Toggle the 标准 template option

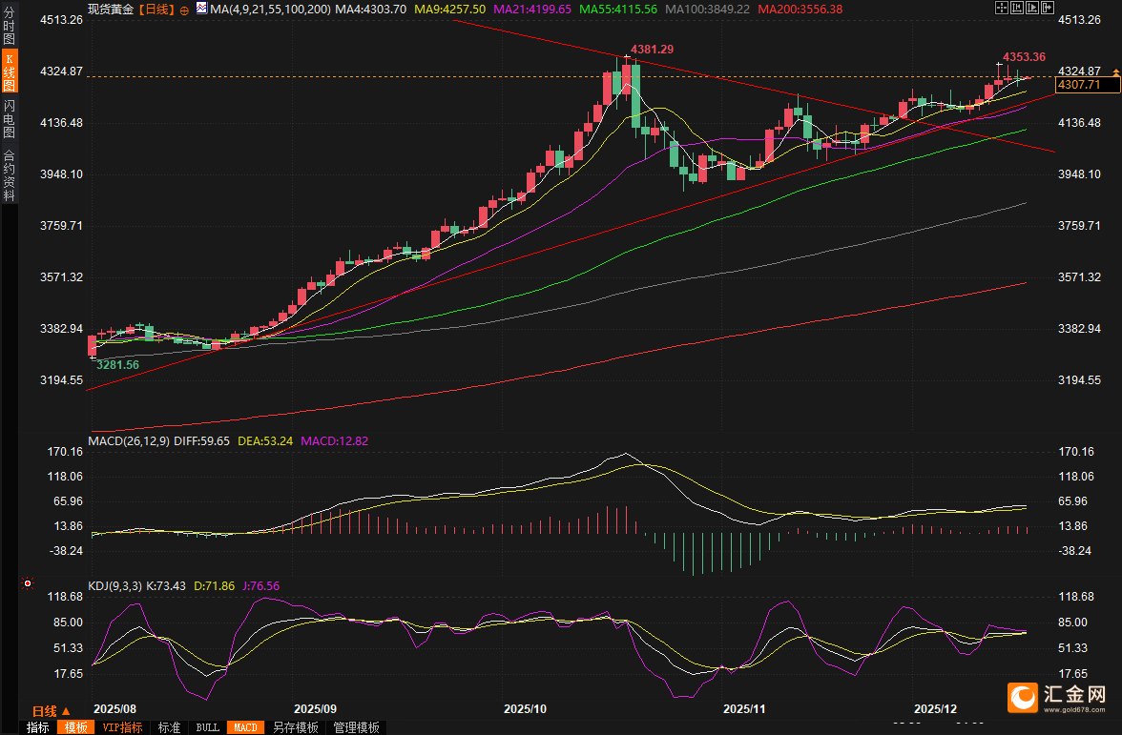point(169,727)
